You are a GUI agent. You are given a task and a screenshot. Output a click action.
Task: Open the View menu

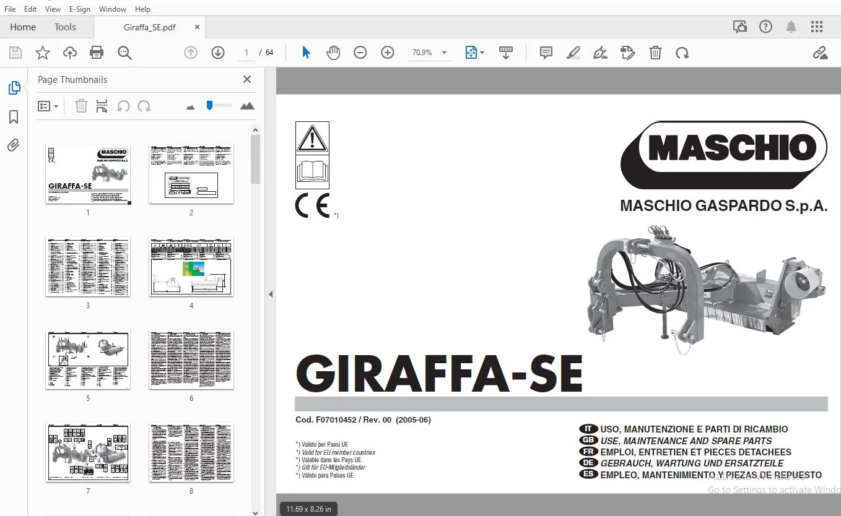pyautogui.click(x=53, y=9)
